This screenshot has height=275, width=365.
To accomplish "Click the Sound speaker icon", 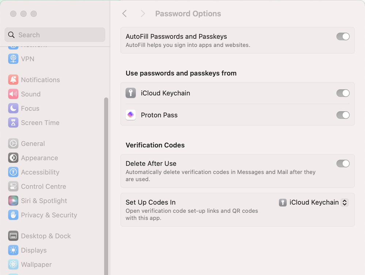I will pyautogui.click(x=13, y=94).
